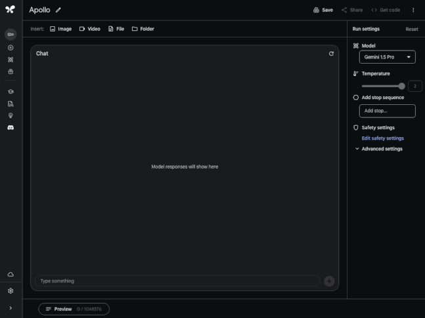Open the documentation search icon
The height and width of the screenshot is (318, 425).
pos(11,104)
